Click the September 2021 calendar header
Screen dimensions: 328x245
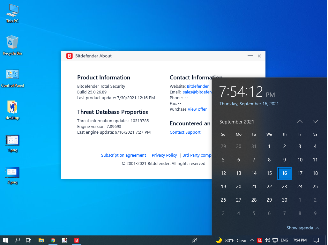click(x=236, y=122)
